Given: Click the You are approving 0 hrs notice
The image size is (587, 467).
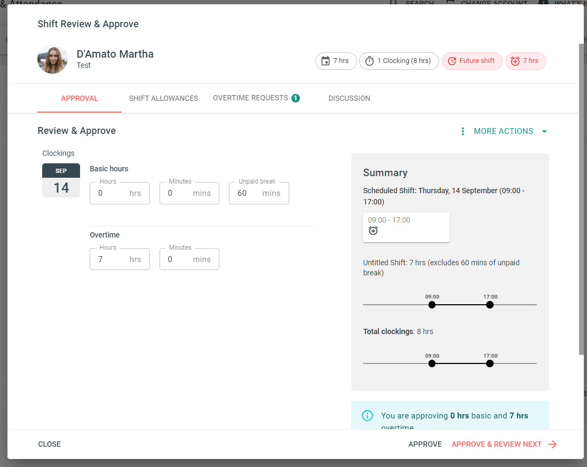Looking at the screenshot, I should point(450,416).
